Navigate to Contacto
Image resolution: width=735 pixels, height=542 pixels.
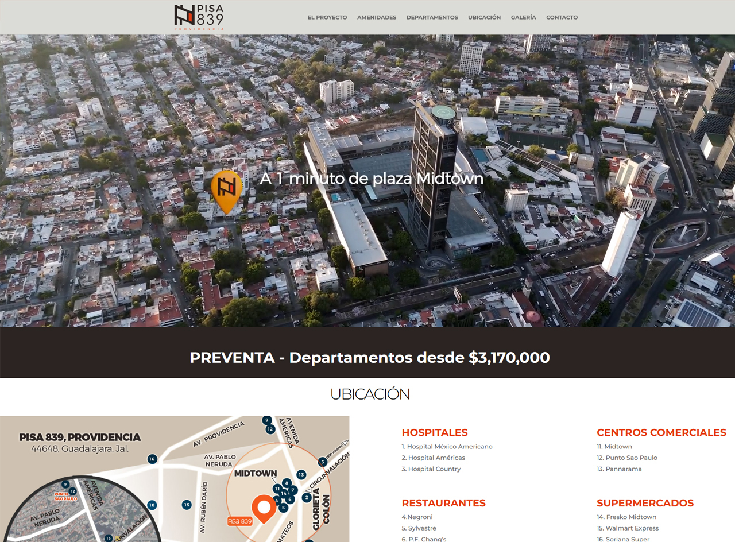point(562,17)
